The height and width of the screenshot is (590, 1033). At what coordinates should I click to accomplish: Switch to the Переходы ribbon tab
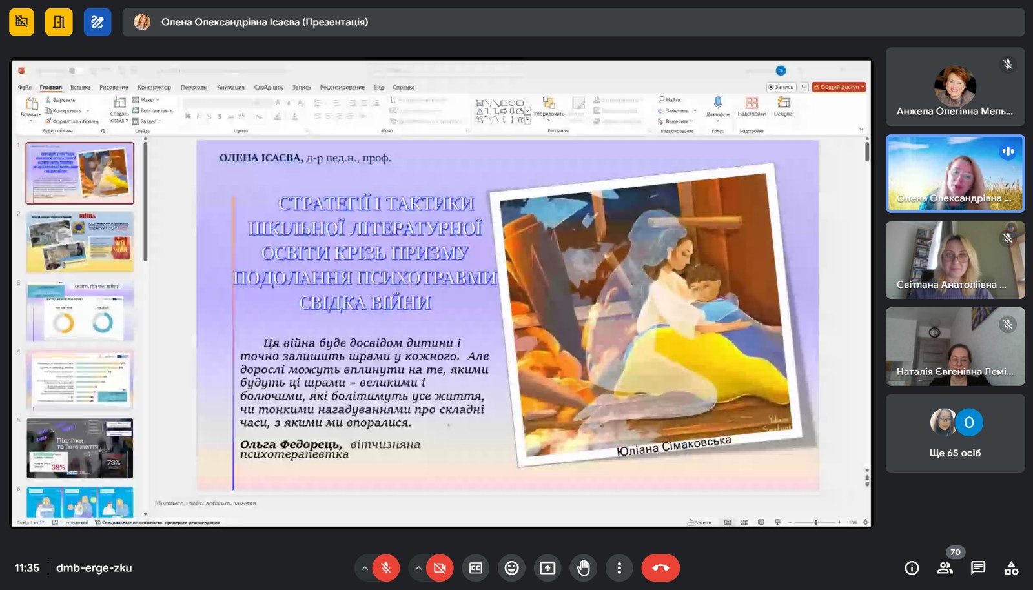click(x=194, y=87)
